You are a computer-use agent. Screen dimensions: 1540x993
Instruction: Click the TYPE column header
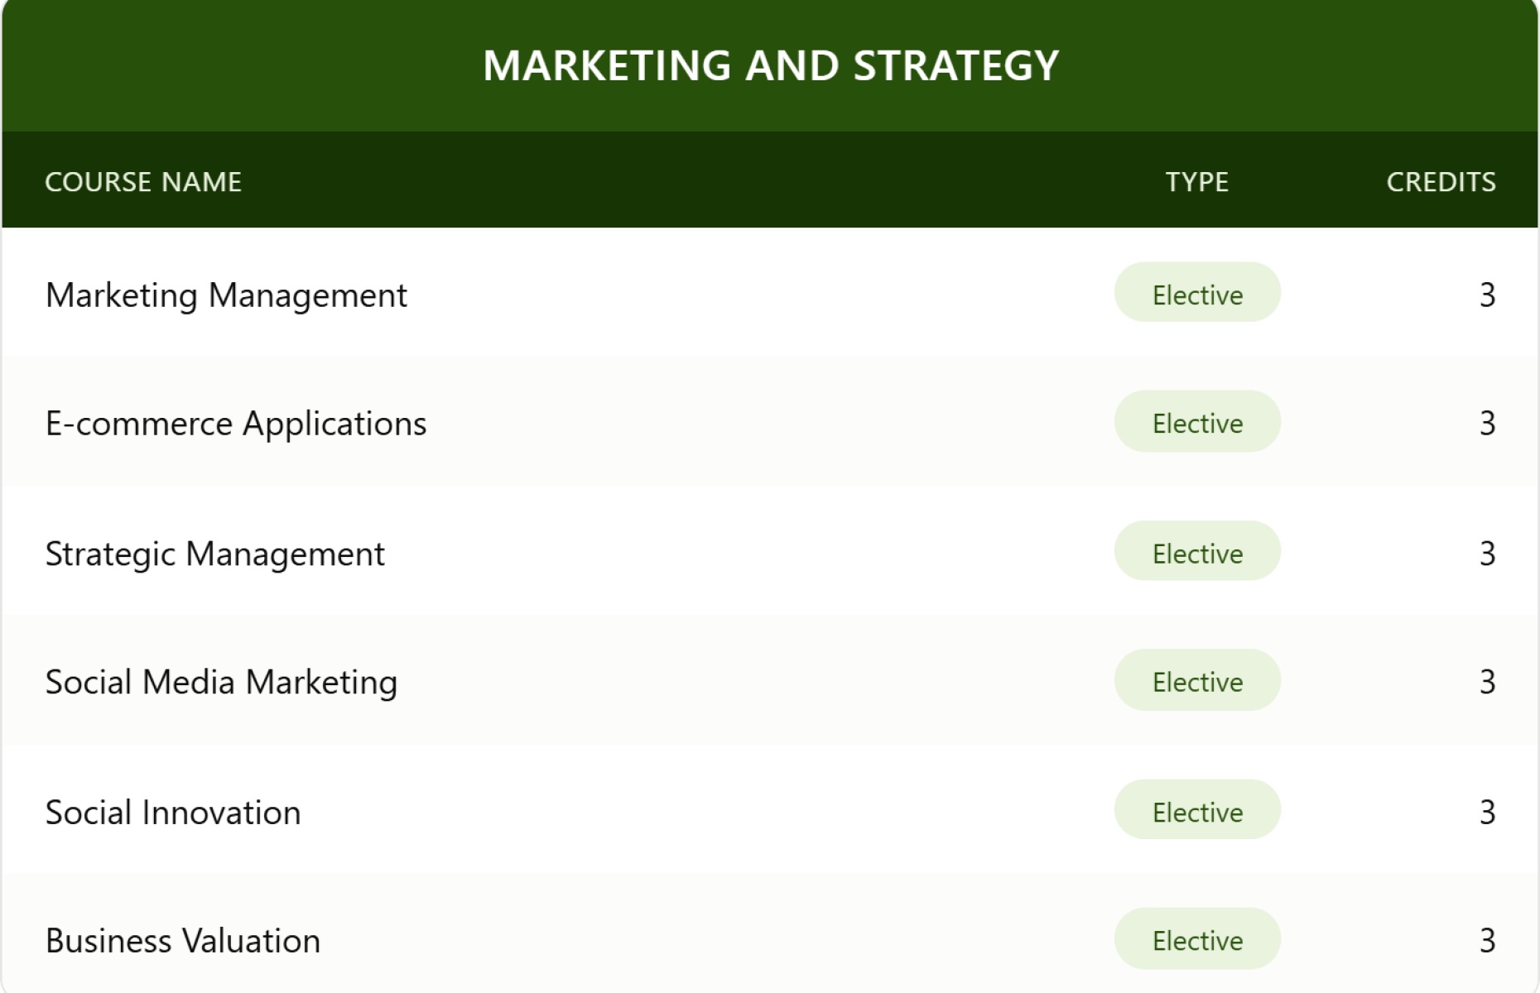(1197, 181)
